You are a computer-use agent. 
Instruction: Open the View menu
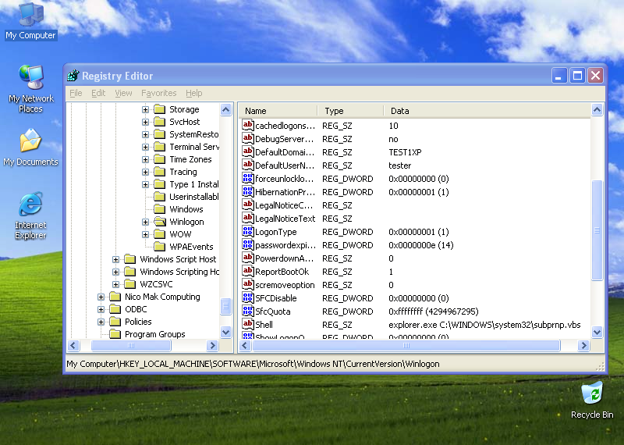(123, 93)
